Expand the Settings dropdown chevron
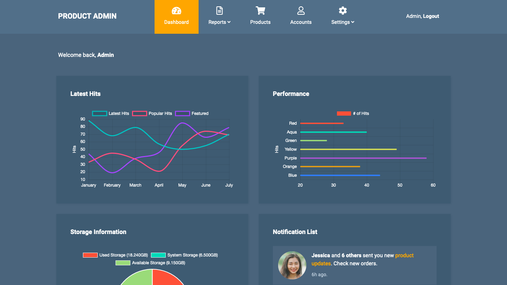Viewport: 507px width, 285px height. (353, 22)
